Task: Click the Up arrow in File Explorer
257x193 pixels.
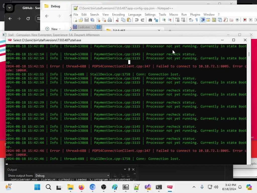Action: 70,16
